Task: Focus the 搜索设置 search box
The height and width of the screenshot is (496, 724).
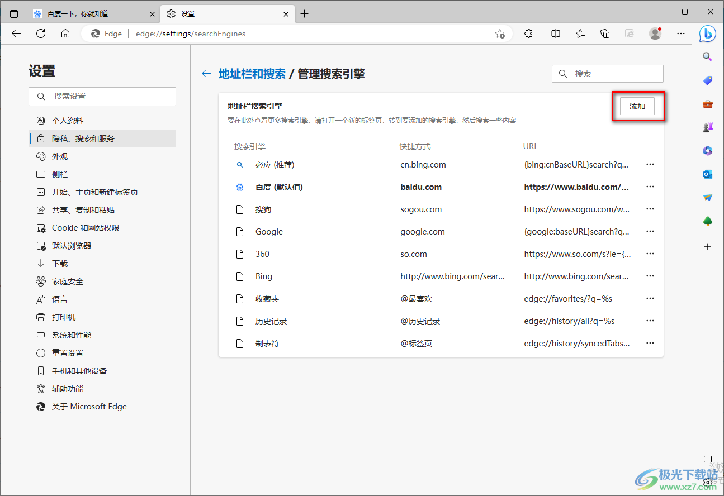Action: point(102,97)
